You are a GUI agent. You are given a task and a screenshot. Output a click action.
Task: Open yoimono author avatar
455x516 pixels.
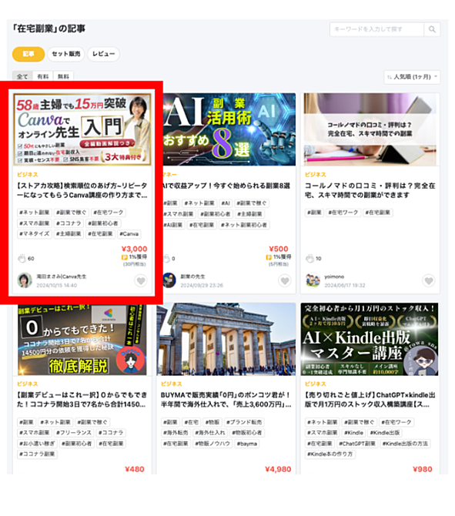[313, 280]
